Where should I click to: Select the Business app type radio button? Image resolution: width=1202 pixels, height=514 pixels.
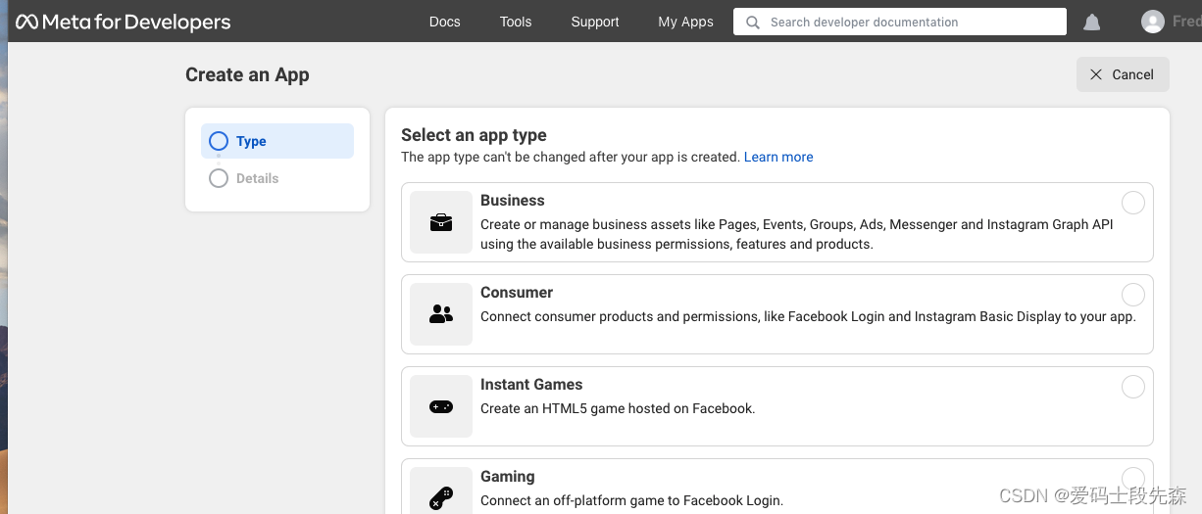click(x=1132, y=203)
